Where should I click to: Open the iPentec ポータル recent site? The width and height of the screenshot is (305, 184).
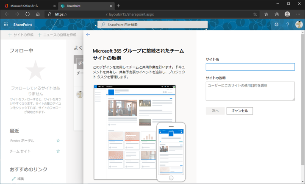pyautogui.click(x=22, y=141)
